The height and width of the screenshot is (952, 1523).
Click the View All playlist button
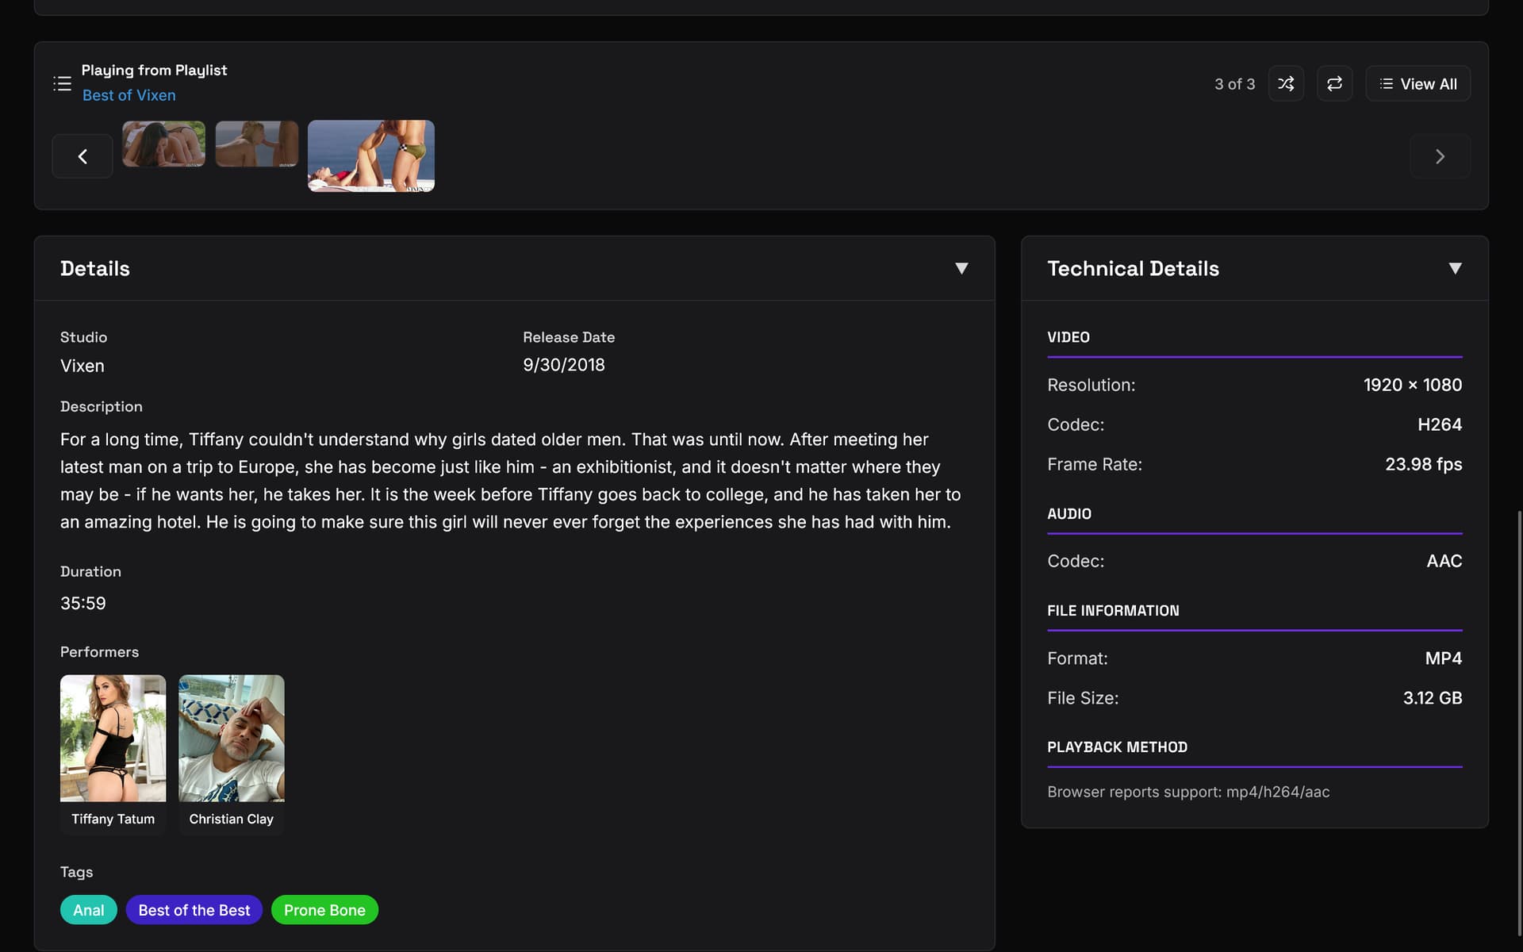1418,83
